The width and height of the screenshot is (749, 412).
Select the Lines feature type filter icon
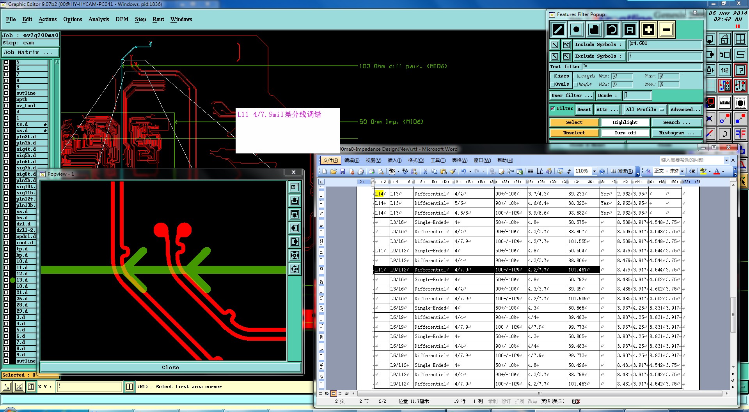[558, 30]
